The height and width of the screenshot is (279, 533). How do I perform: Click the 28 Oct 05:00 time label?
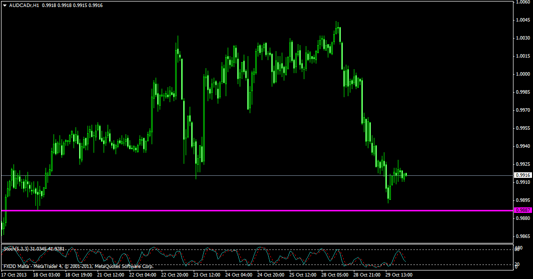(334, 275)
